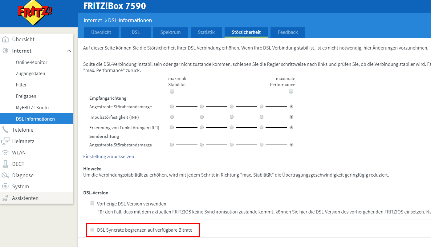Click DSL-Informationen in the breadcrumb

point(130,20)
